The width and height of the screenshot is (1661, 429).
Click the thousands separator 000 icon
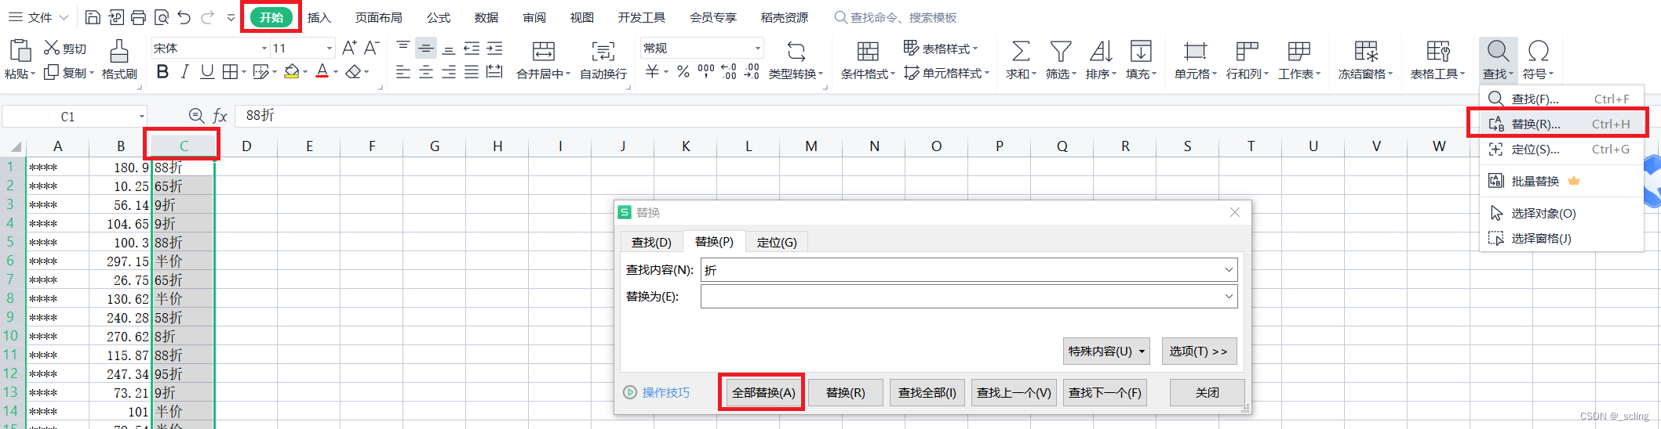[706, 72]
